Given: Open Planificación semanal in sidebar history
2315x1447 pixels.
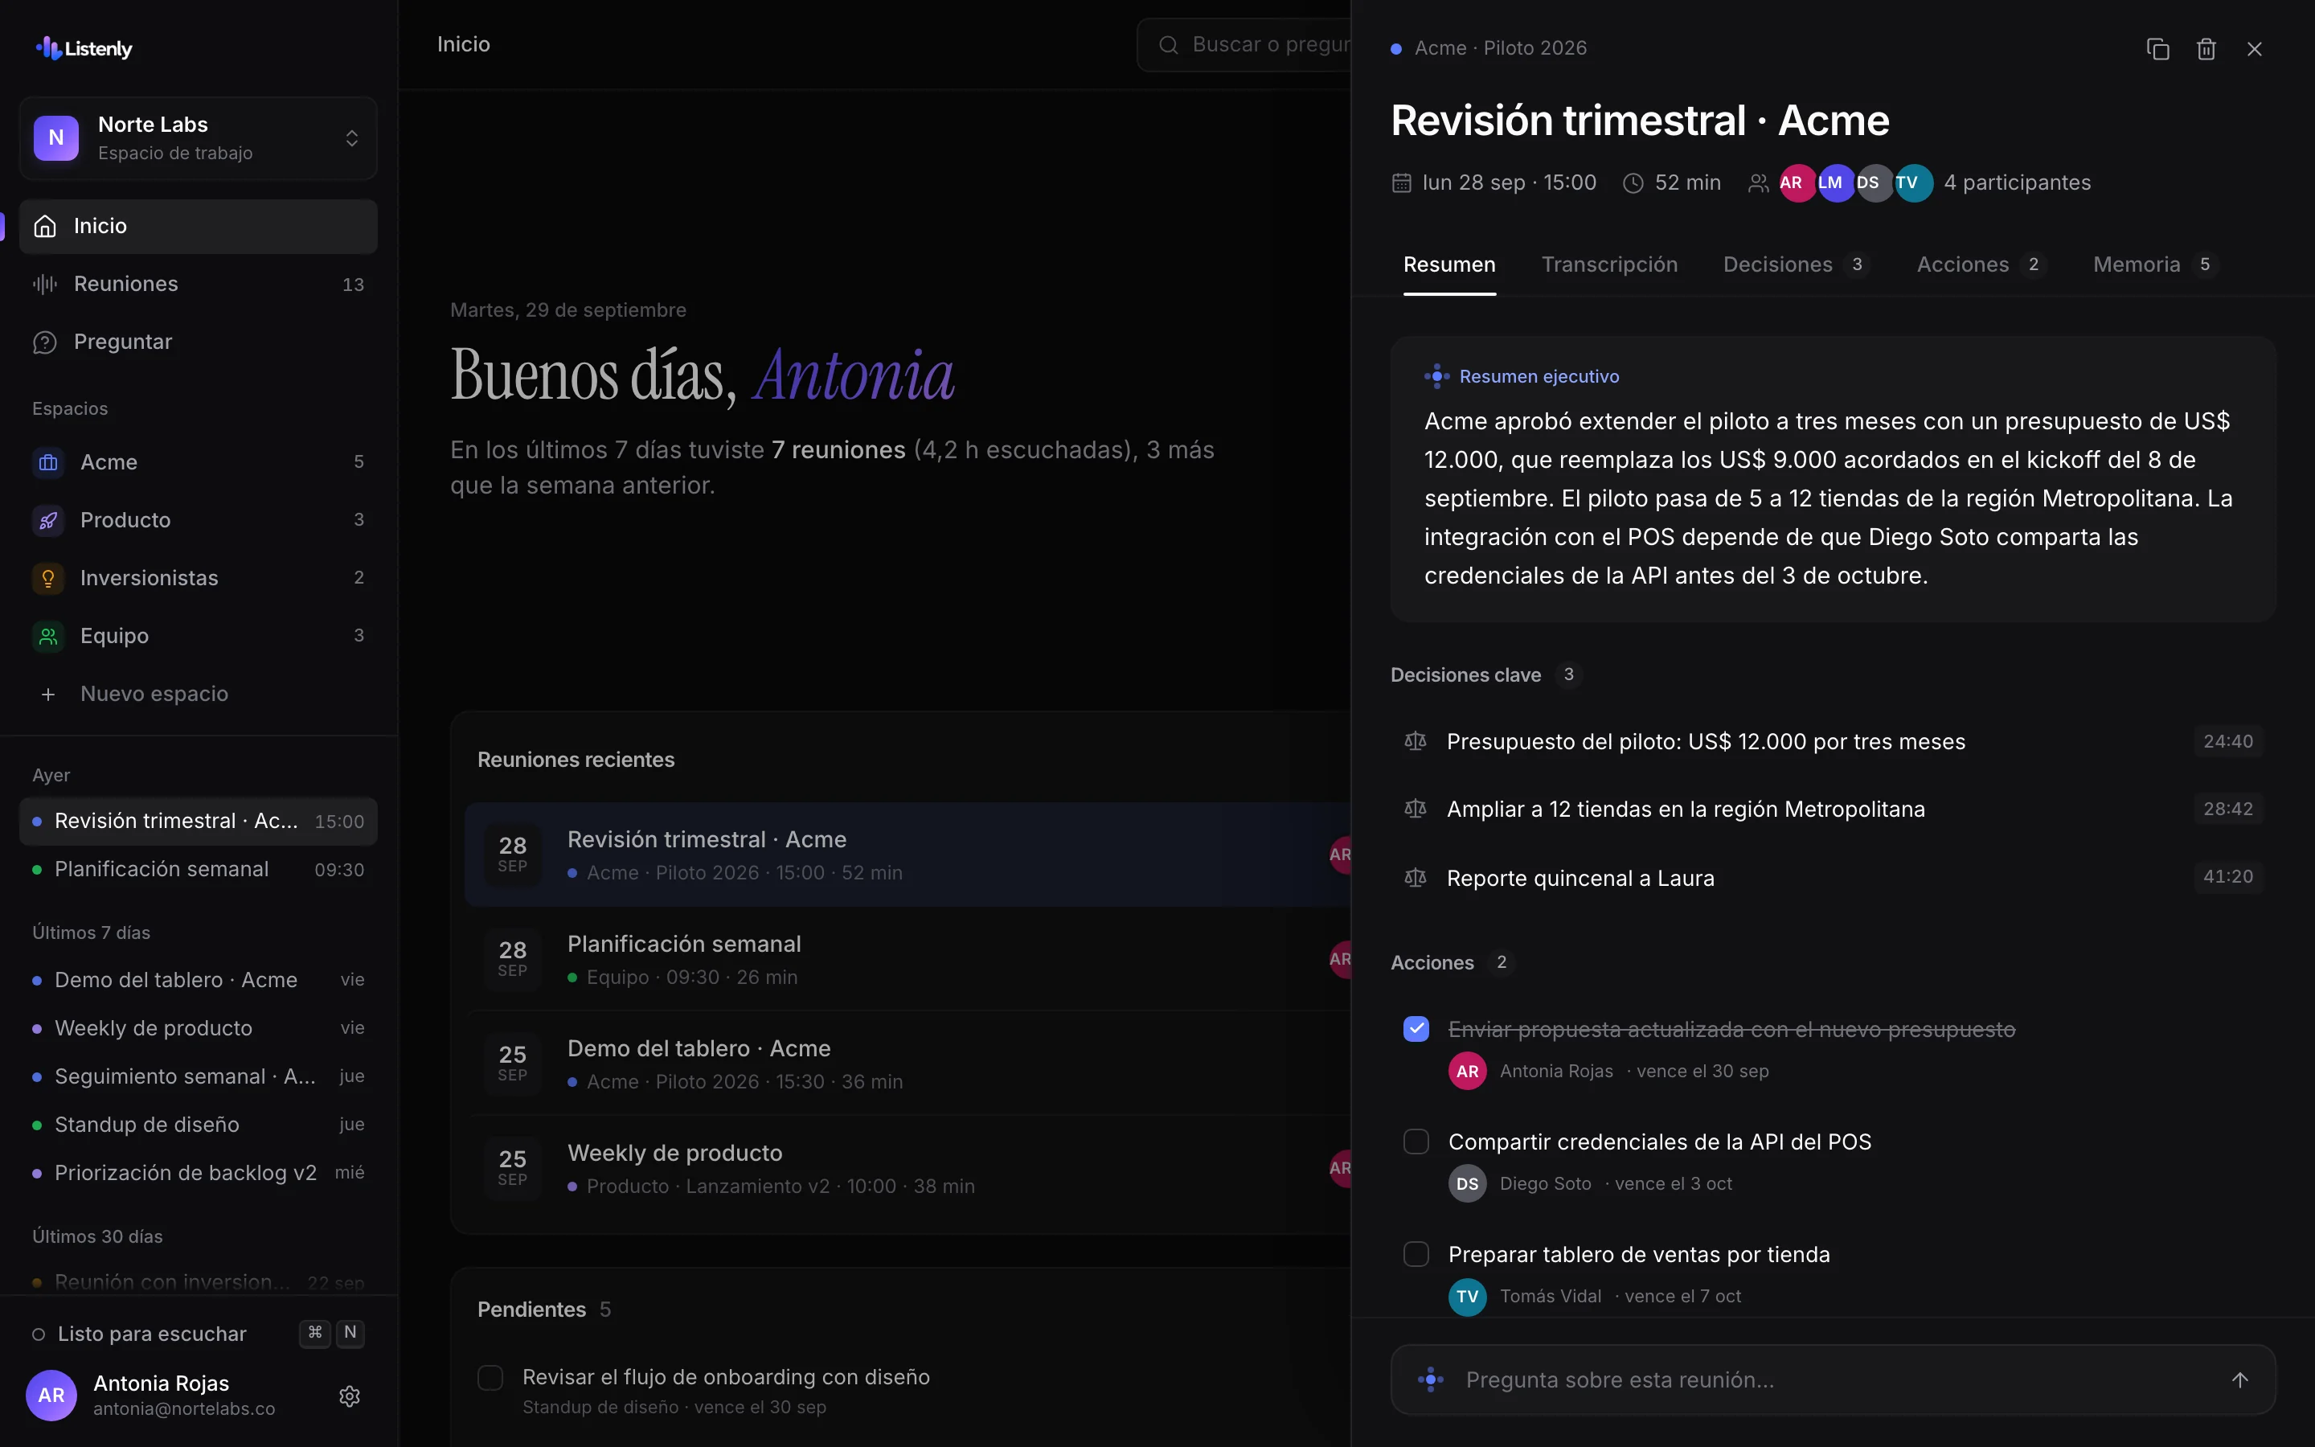Looking at the screenshot, I should click(198, 870).
